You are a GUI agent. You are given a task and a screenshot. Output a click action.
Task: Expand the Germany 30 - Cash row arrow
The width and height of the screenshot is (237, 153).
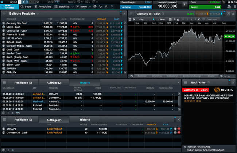tap(4, 23)
